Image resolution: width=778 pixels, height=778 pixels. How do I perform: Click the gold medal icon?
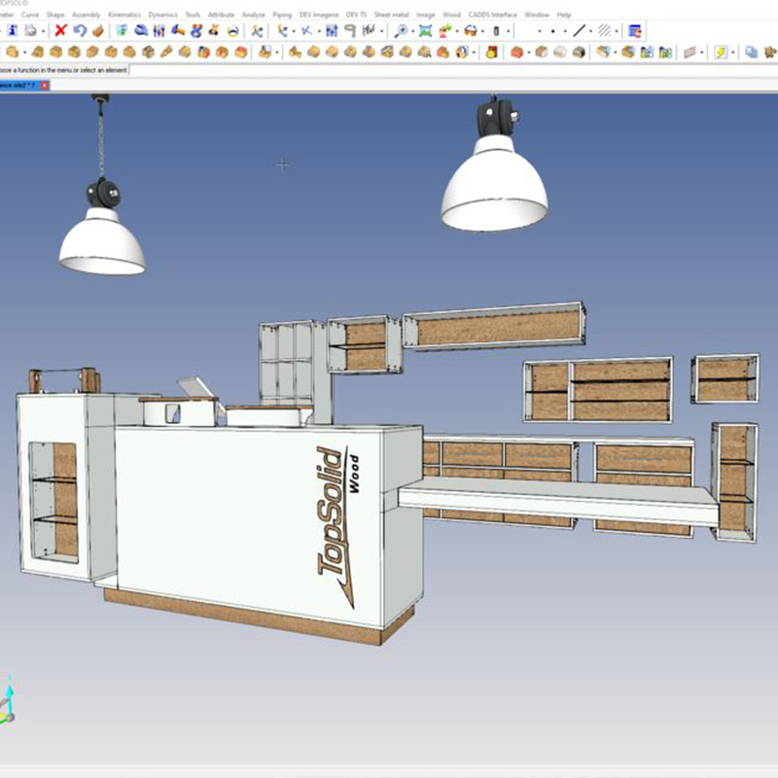point(491,52)
